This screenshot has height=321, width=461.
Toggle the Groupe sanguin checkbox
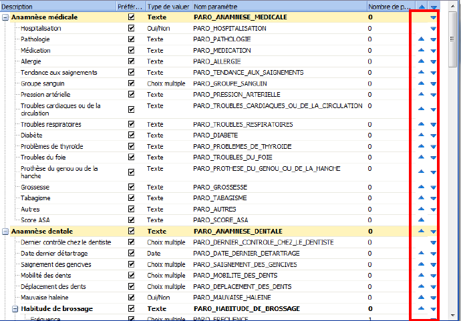point(131,83)
